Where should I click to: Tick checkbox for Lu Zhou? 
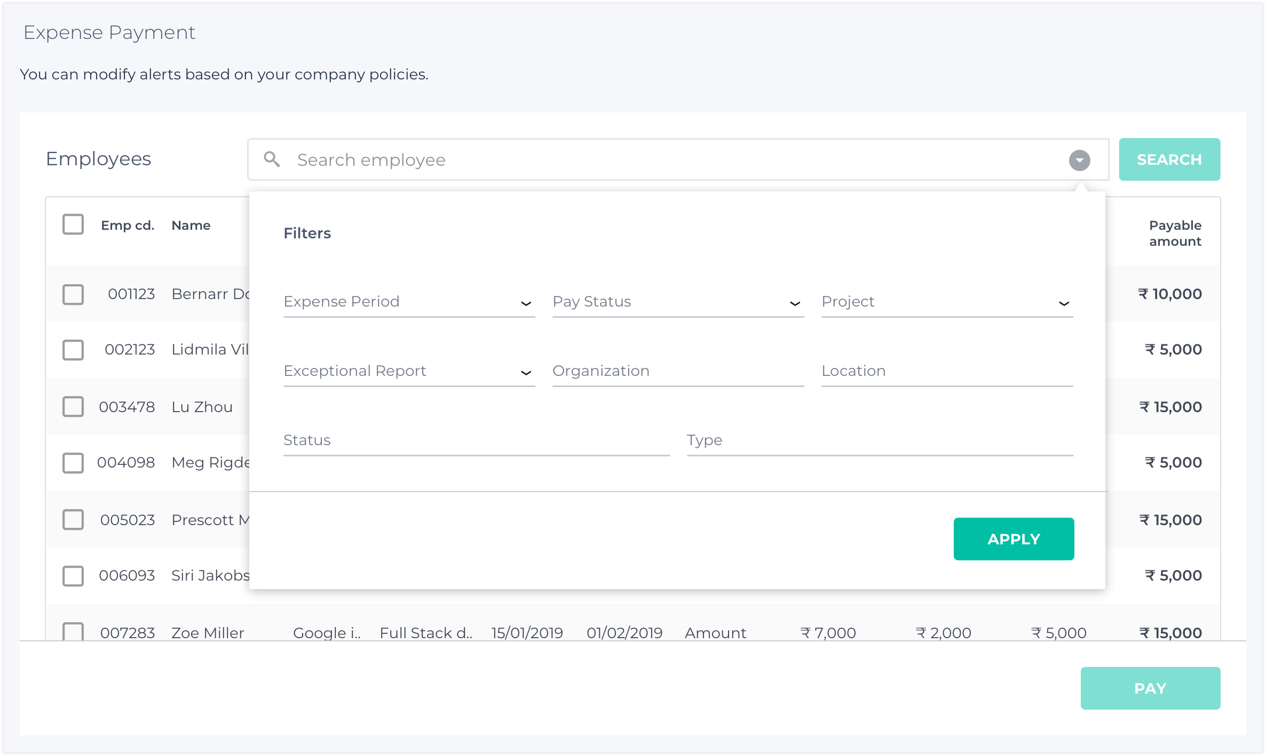73,407
